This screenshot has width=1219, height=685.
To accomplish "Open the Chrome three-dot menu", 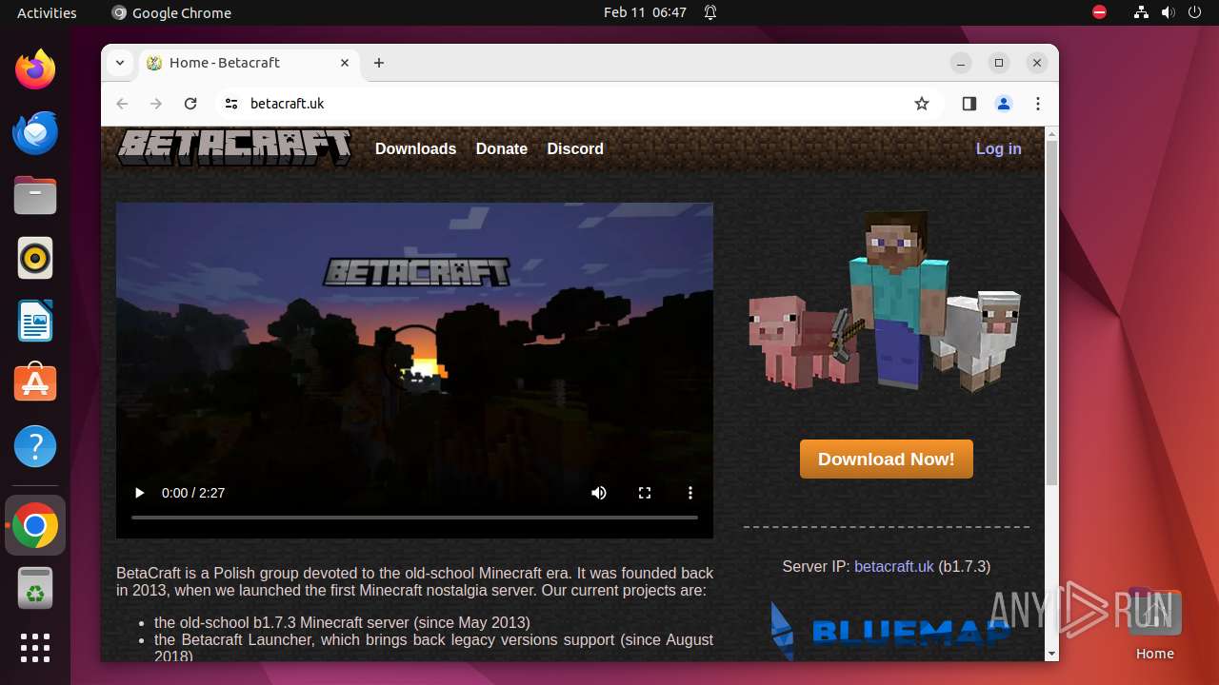I will click(x=1038, y=104).
